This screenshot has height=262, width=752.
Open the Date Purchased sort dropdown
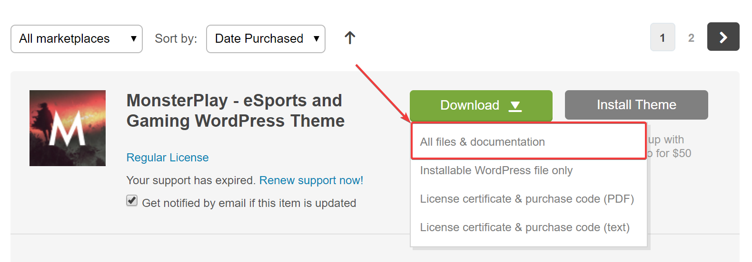(x=266, y=39)
